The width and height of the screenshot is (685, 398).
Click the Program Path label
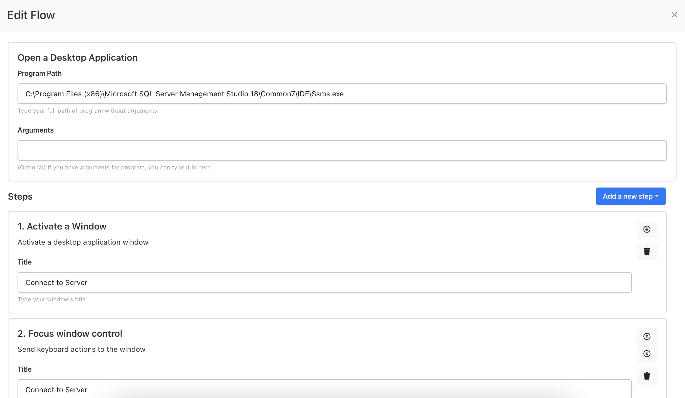click(40, 73)
